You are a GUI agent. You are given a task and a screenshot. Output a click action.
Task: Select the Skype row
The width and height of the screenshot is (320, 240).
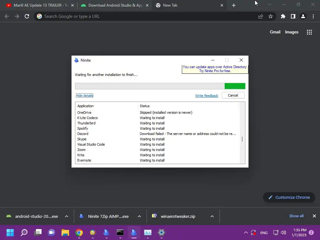point(157,139)
